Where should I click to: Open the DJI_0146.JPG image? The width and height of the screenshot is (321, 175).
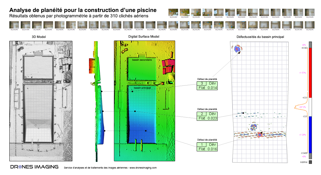point(128,25)
